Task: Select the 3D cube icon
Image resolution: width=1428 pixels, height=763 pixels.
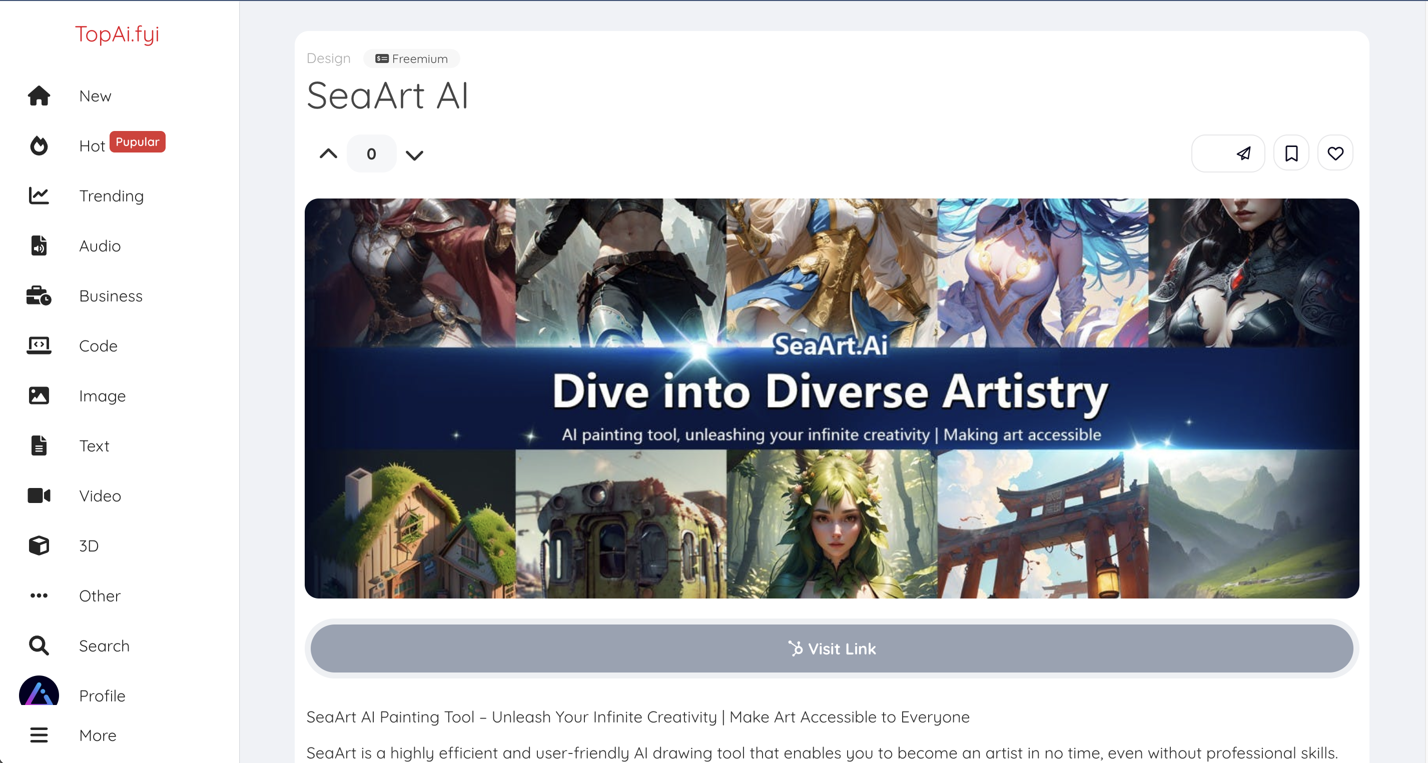Action: [39, 545]
